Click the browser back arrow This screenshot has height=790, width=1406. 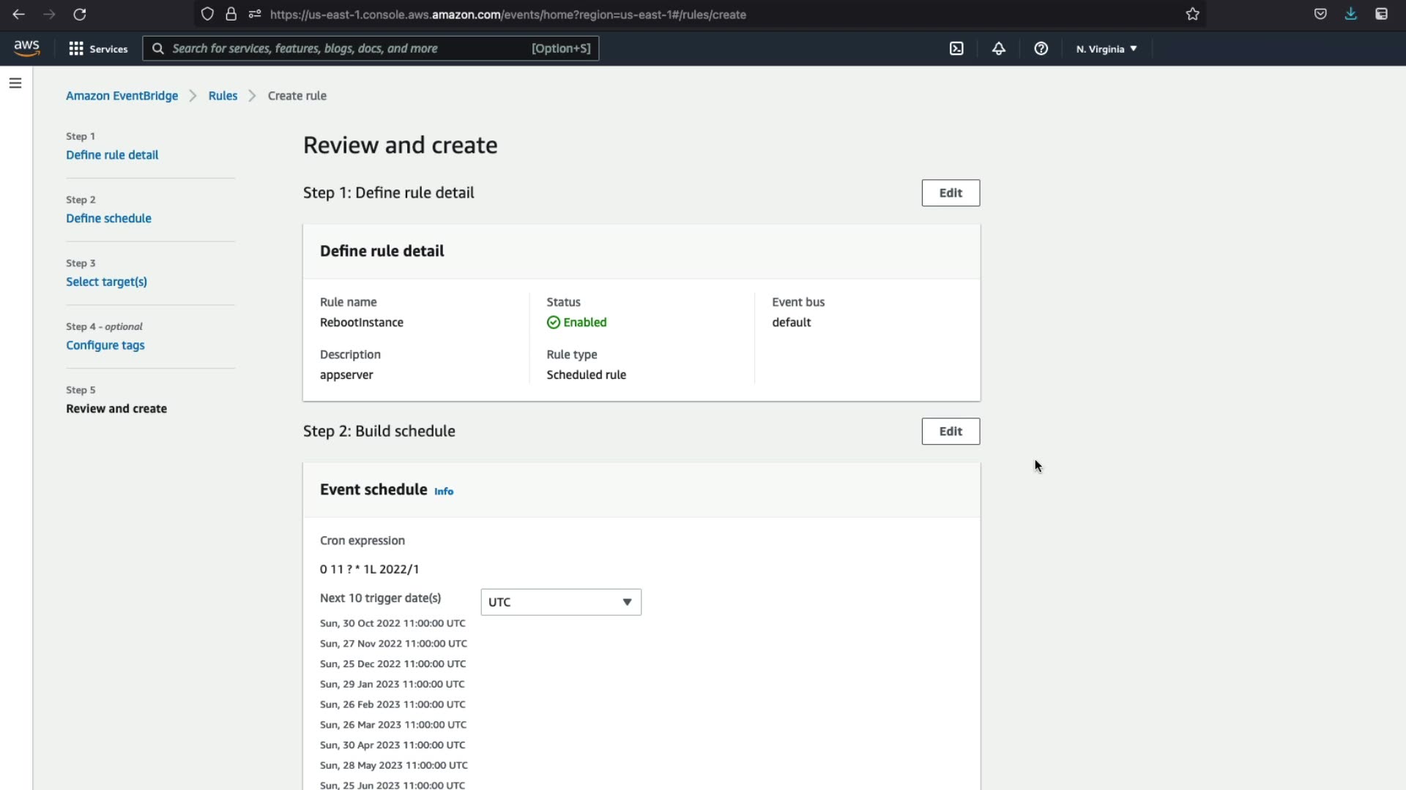click(x=19, y=14)
